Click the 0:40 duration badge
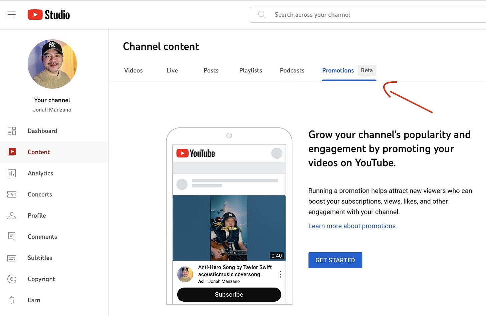 (276, 256)
